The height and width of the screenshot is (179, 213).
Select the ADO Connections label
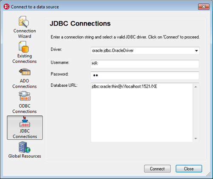pyautogui.click(x=24, y=84)
